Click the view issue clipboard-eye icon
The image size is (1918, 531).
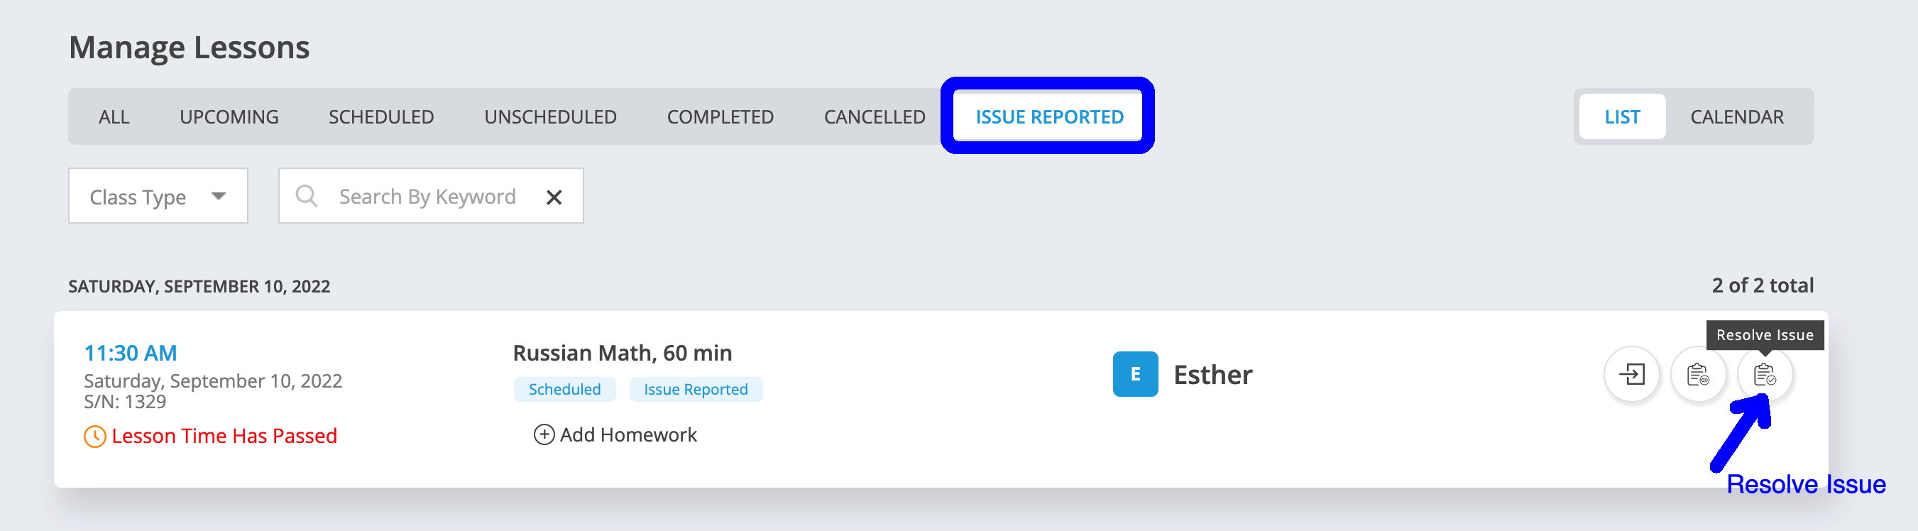click(x=1698, y=375)
